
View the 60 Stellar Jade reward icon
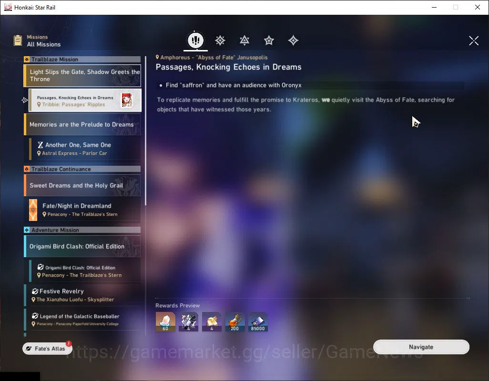(165, 322)
